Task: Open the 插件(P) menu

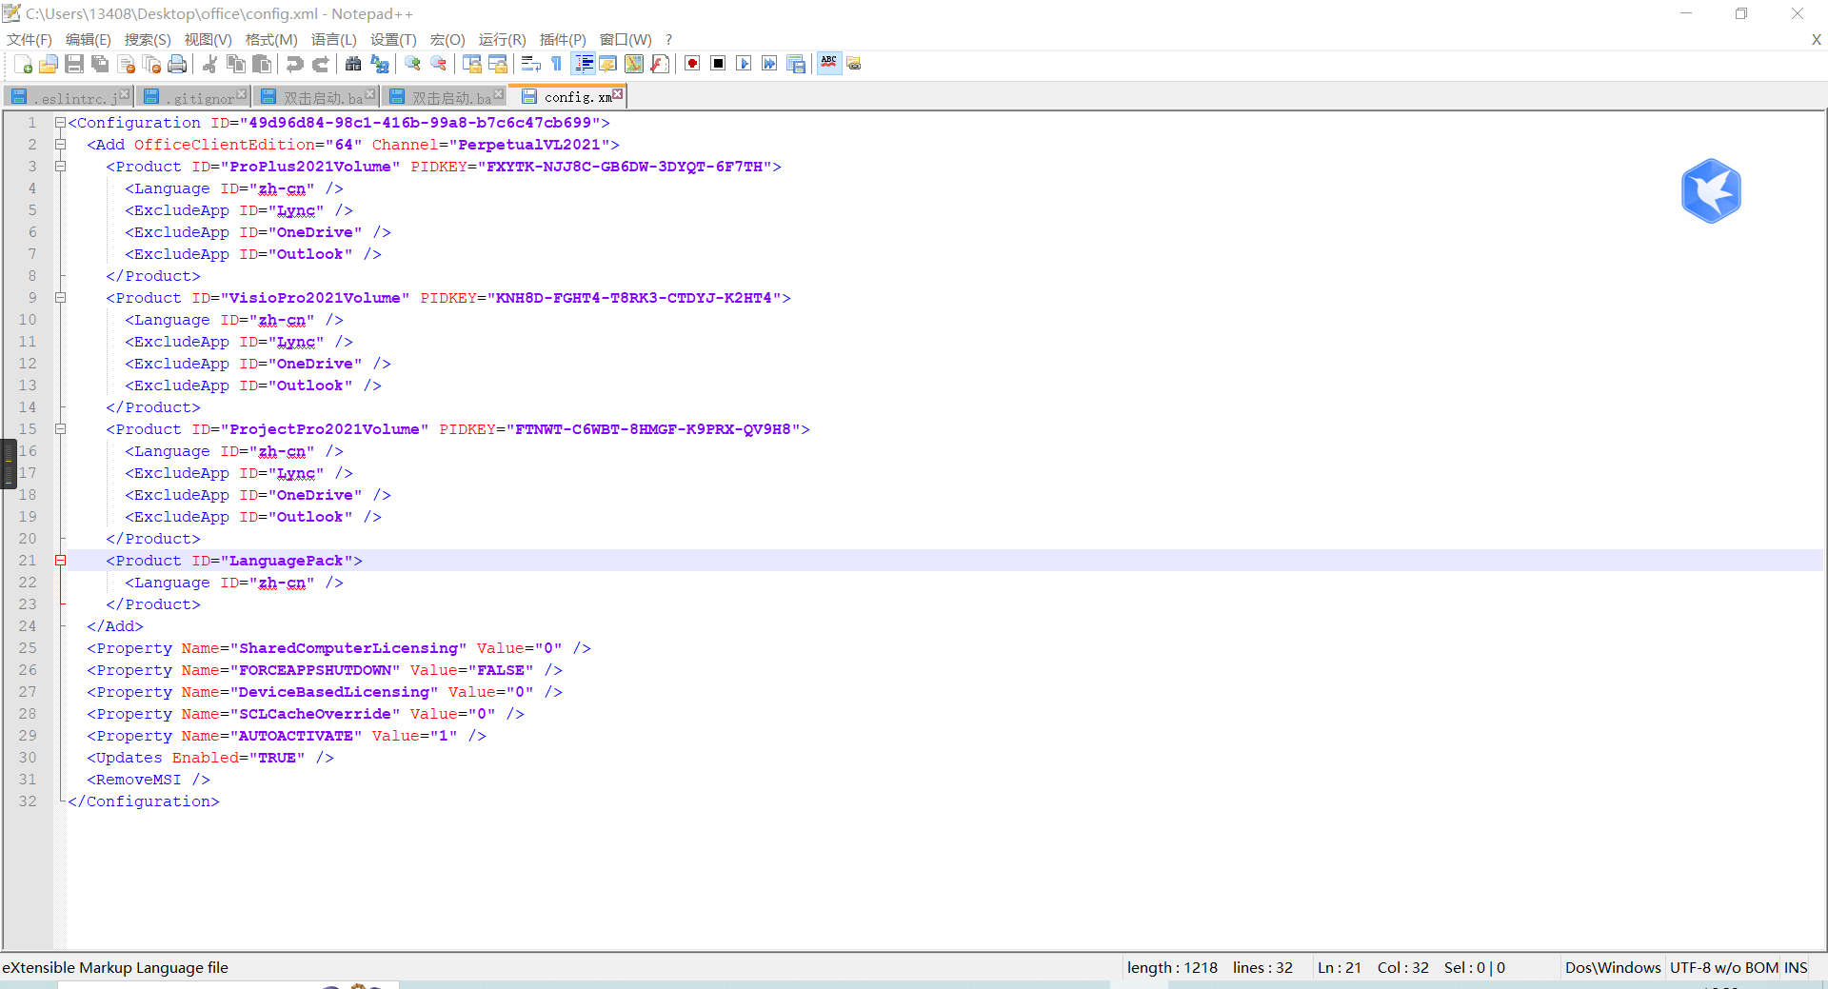Action: coord(562,39)
